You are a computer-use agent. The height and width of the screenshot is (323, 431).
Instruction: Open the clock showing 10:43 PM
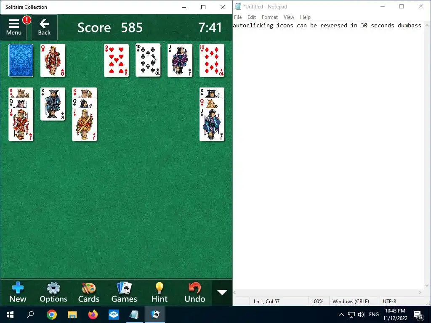[x=395, y=315]
